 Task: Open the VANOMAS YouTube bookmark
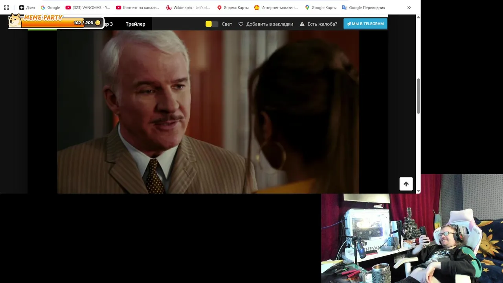88,7
